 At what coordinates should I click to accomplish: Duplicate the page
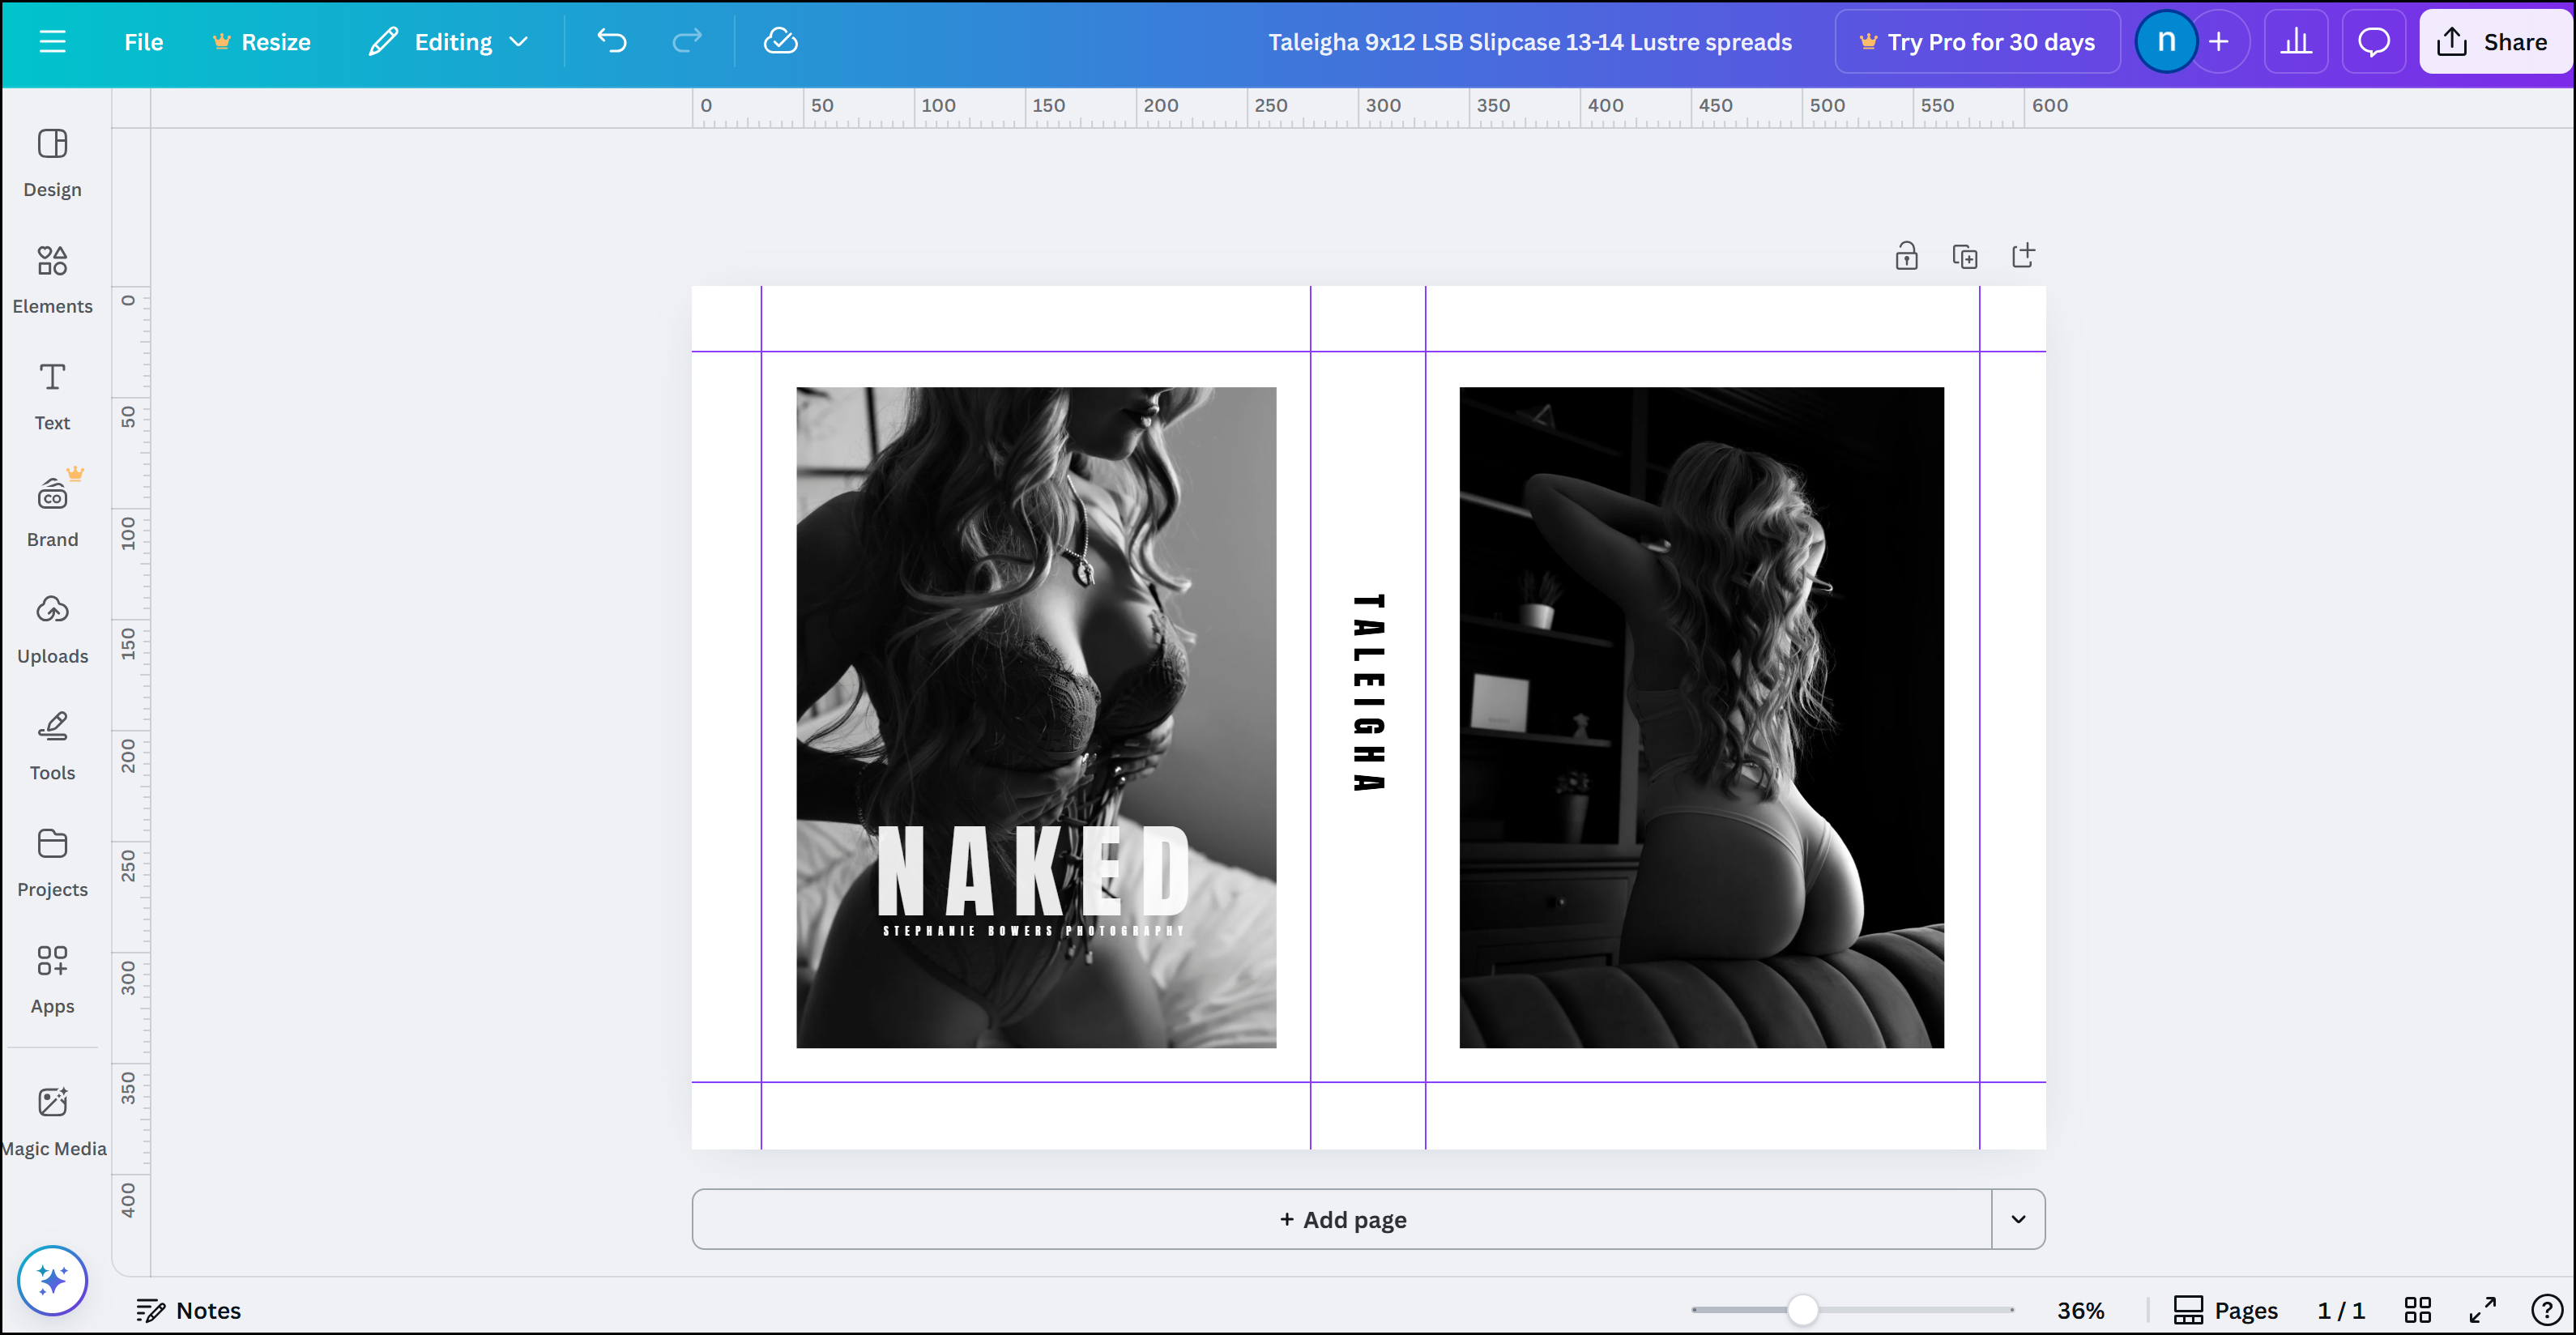pos(1964,256)
